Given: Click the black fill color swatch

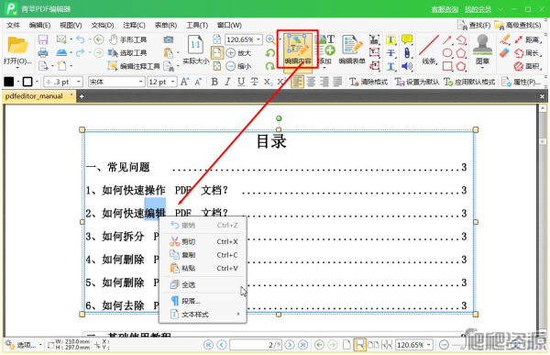Looking at the screenshot, I should pos(9,82).
